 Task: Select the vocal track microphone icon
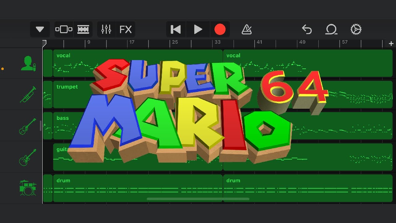click(28, 63)
